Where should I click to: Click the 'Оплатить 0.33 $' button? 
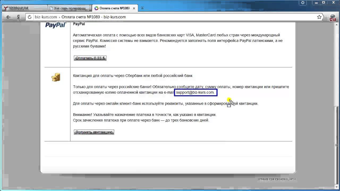90,58
